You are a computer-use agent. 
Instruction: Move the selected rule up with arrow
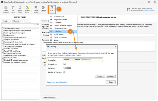coord(23,21)
